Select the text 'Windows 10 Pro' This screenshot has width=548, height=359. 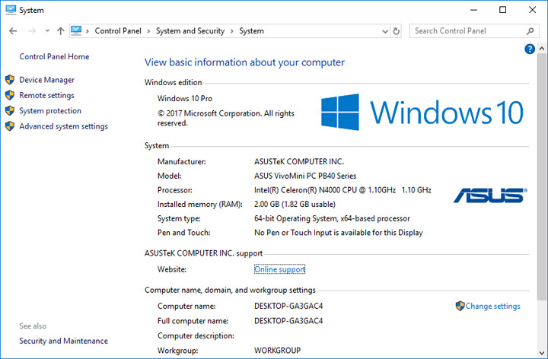[x=184, y=98]
